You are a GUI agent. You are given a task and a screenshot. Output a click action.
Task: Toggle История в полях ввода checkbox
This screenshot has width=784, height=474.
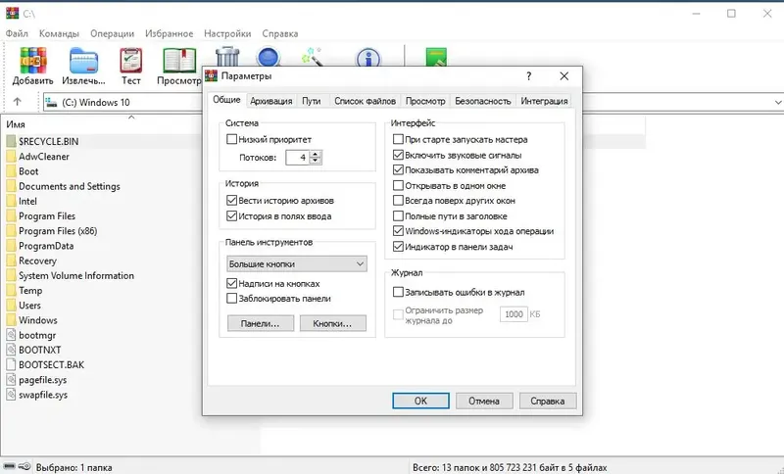pyautogui.click(x=231, y=216)
